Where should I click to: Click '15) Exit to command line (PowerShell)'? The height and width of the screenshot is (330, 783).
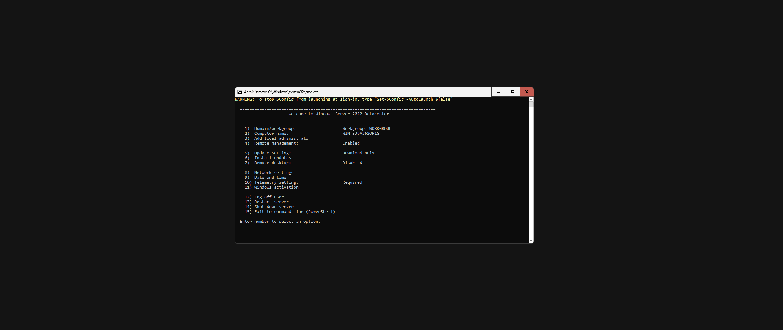point(290,212)
